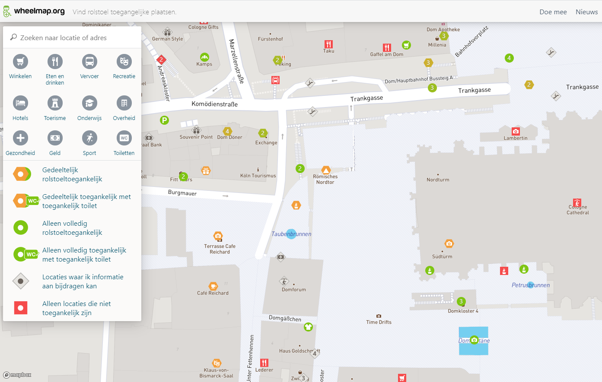Filter by Eten en drinken category

pos(55,62)
